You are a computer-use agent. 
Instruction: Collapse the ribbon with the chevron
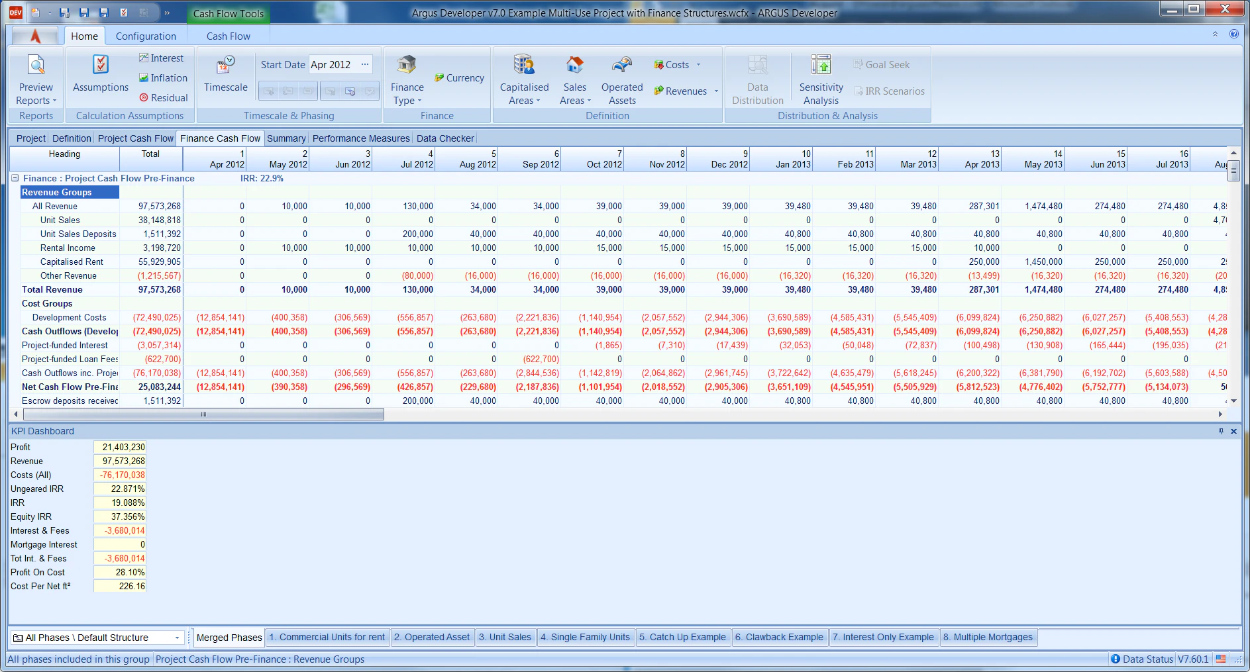(x=1214, y=34)
